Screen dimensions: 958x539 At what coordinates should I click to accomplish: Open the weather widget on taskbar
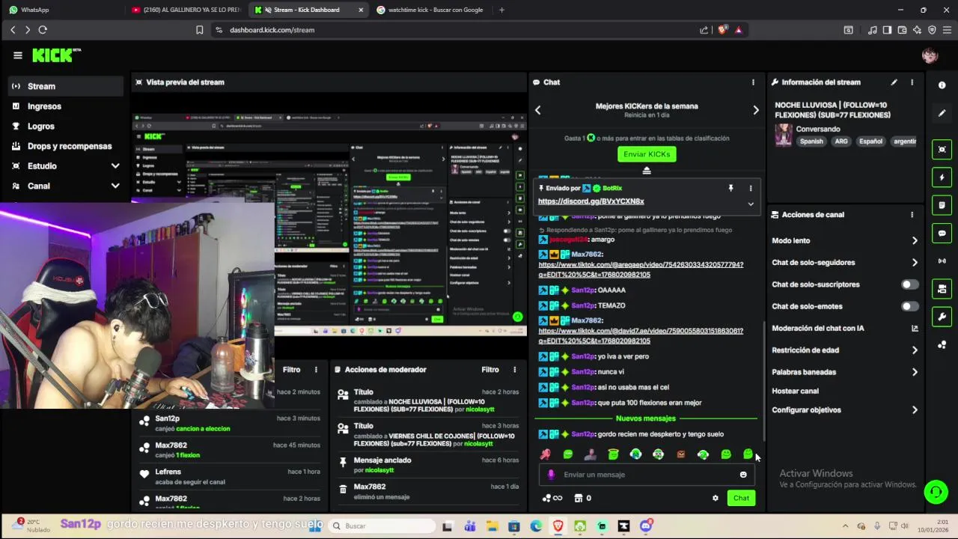(31, 526)
